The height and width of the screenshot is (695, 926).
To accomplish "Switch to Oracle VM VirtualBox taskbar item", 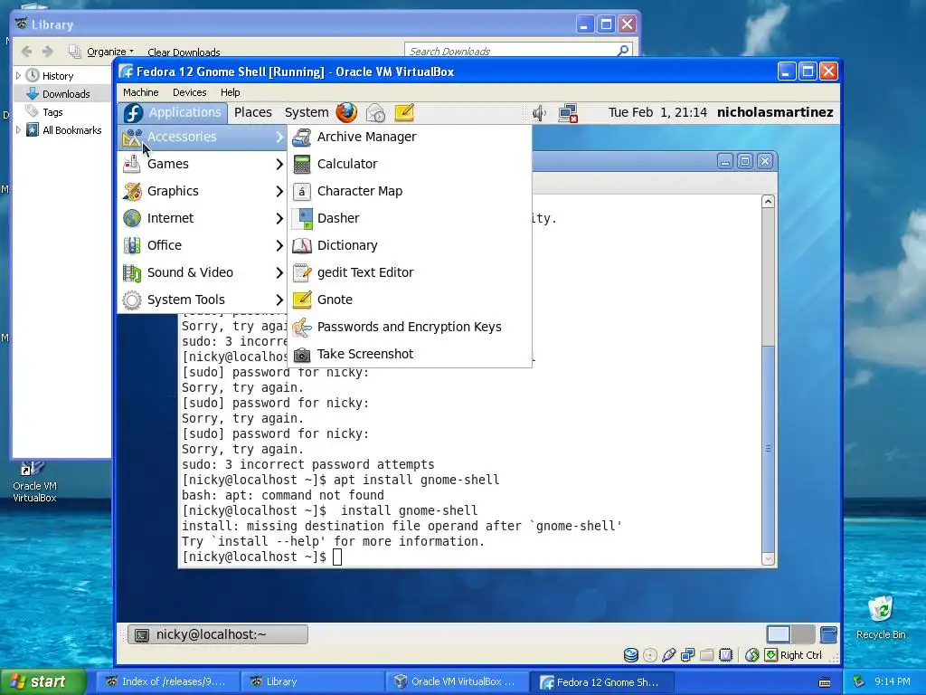I will [456, 681].
